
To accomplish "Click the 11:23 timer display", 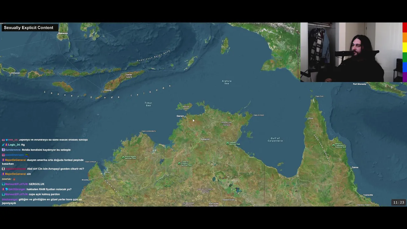I will pos(399,202).
